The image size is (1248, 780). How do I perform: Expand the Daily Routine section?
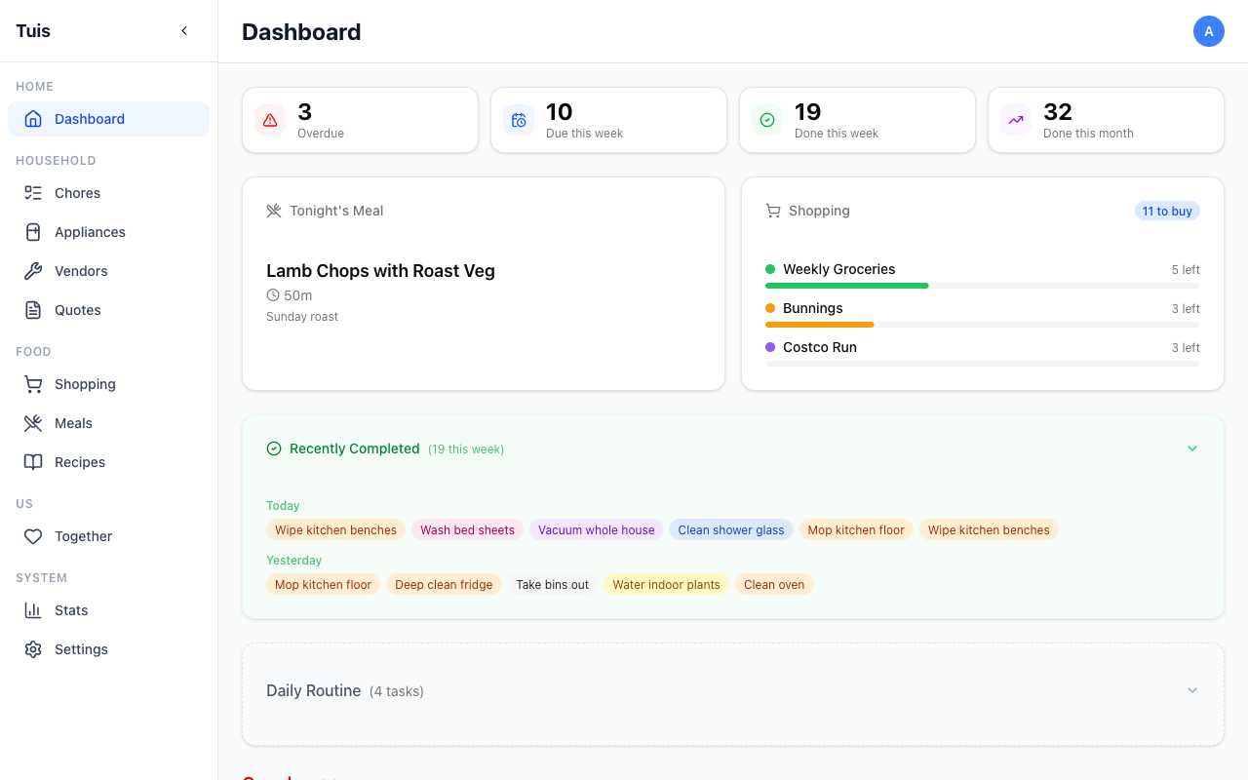[x=1192, y=689]
